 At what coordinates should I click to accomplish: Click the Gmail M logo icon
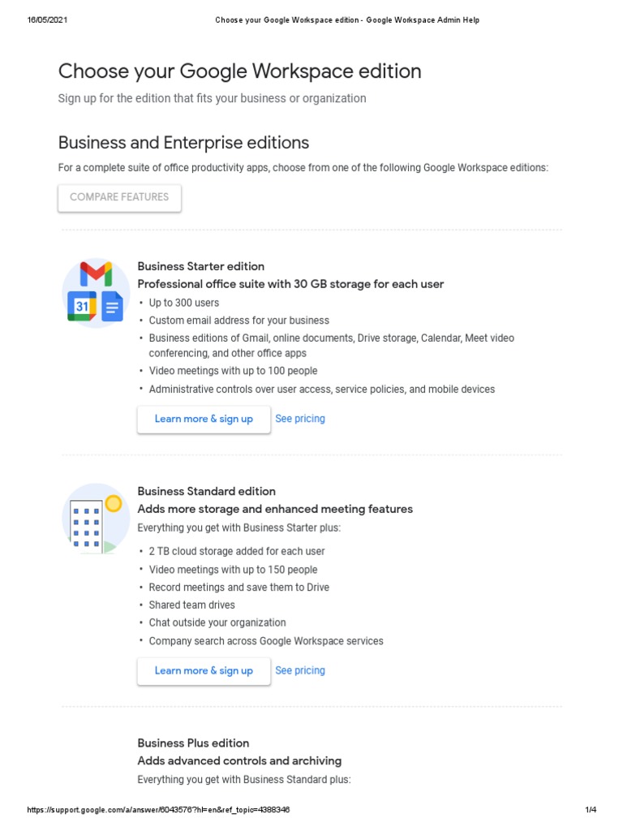coord(96,274)
